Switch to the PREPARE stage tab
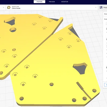 (39, 2)
